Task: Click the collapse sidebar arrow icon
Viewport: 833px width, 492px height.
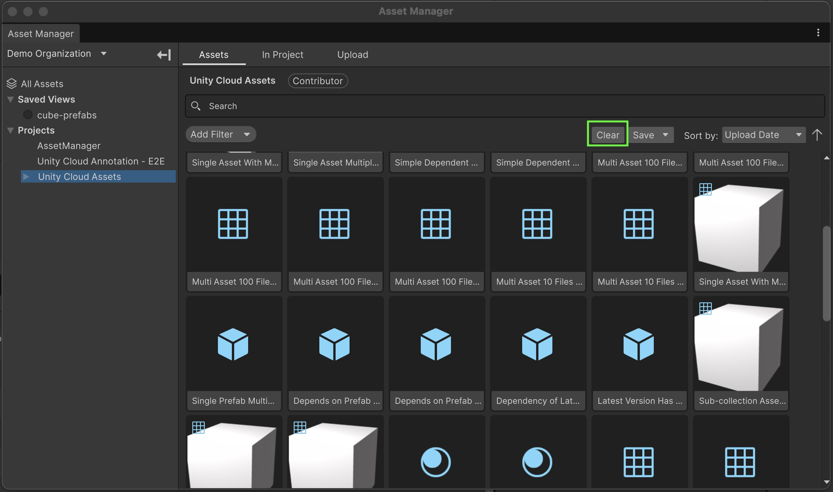Action: pos(164,55)
